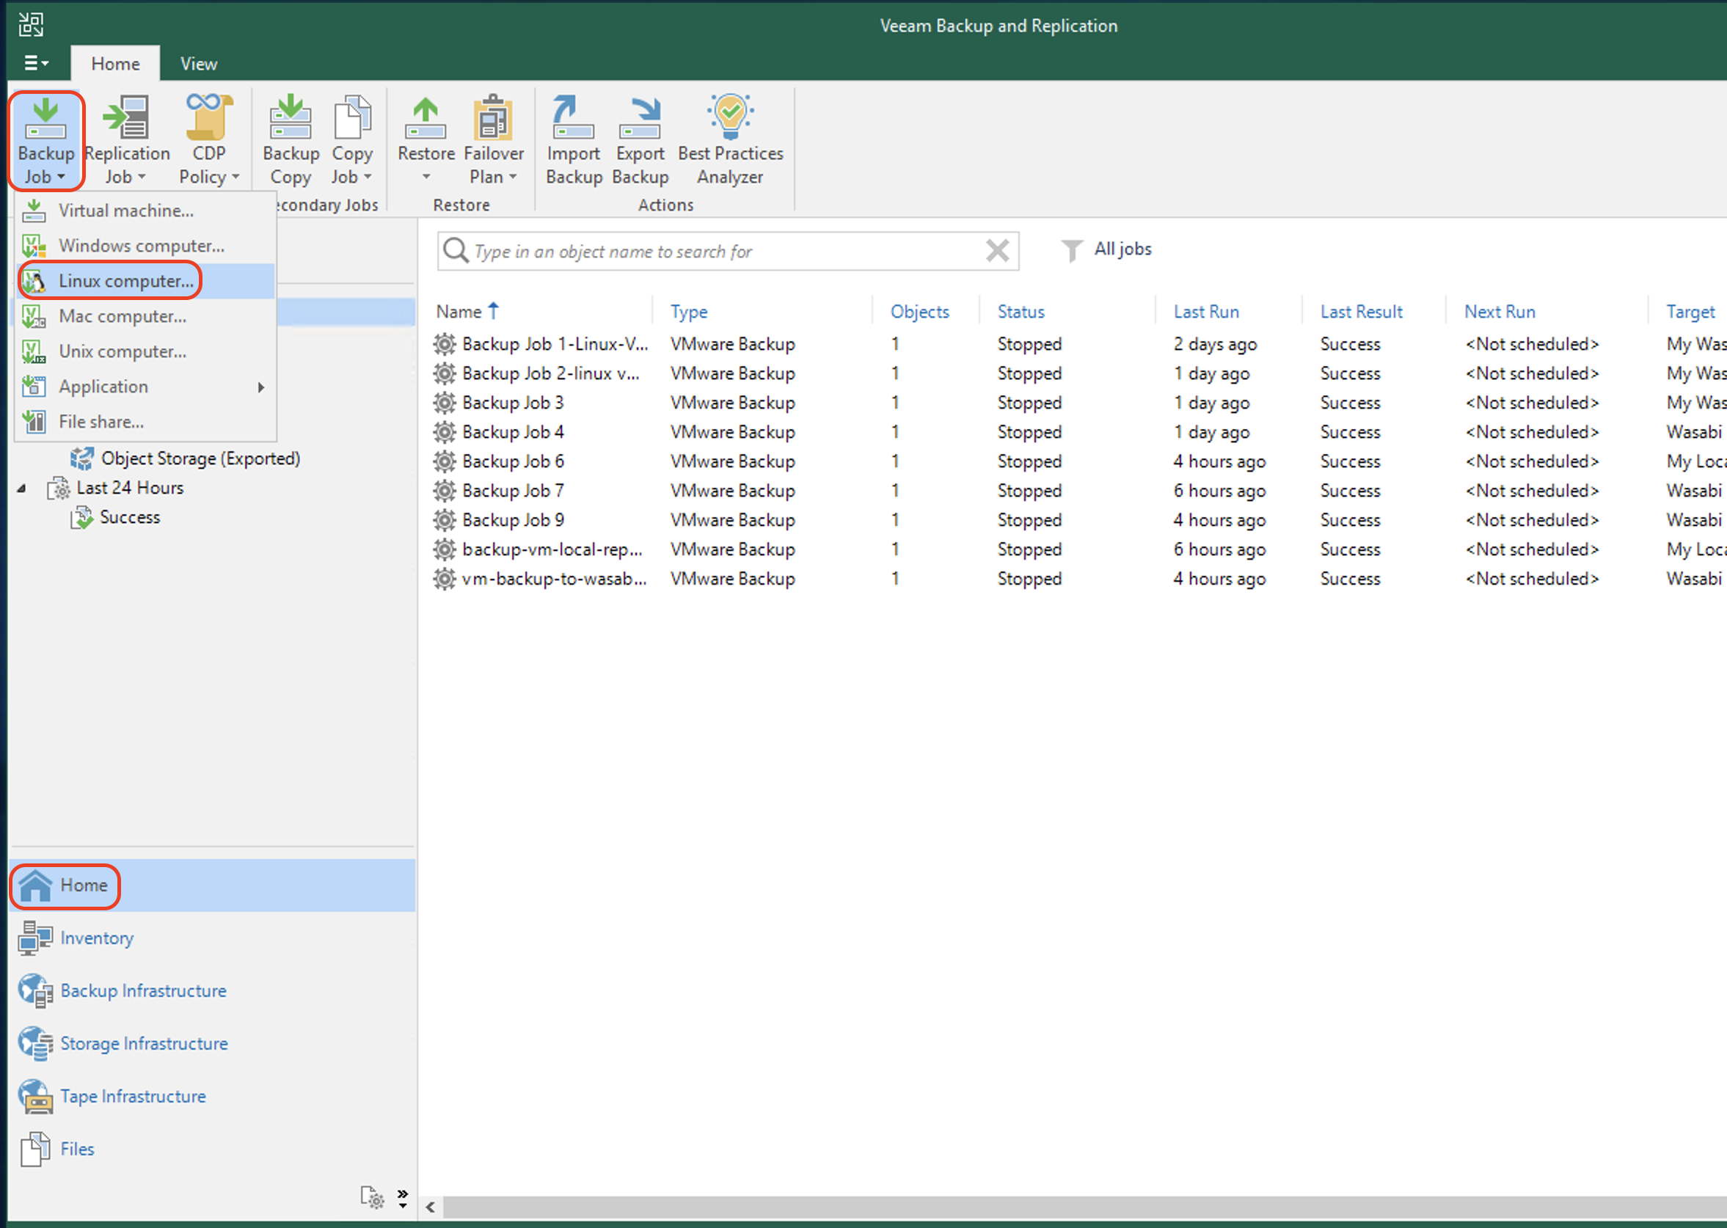Select the Backup Job 4 row
Viewport: 1727px width, 1228px height.
1079,433
